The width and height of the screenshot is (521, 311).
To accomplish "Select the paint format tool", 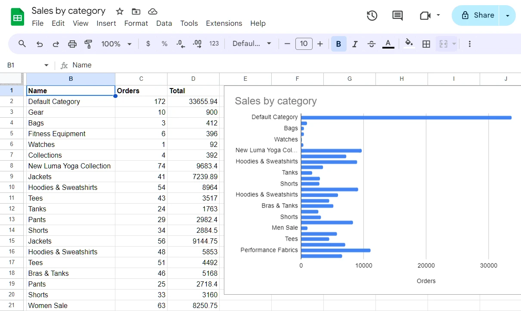I will (88, 43).
